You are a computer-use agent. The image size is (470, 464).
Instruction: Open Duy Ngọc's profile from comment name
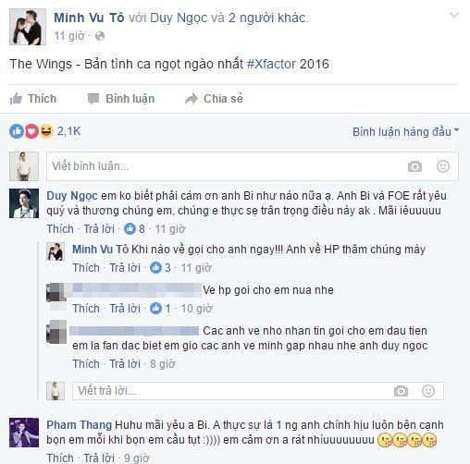(72, 196)
